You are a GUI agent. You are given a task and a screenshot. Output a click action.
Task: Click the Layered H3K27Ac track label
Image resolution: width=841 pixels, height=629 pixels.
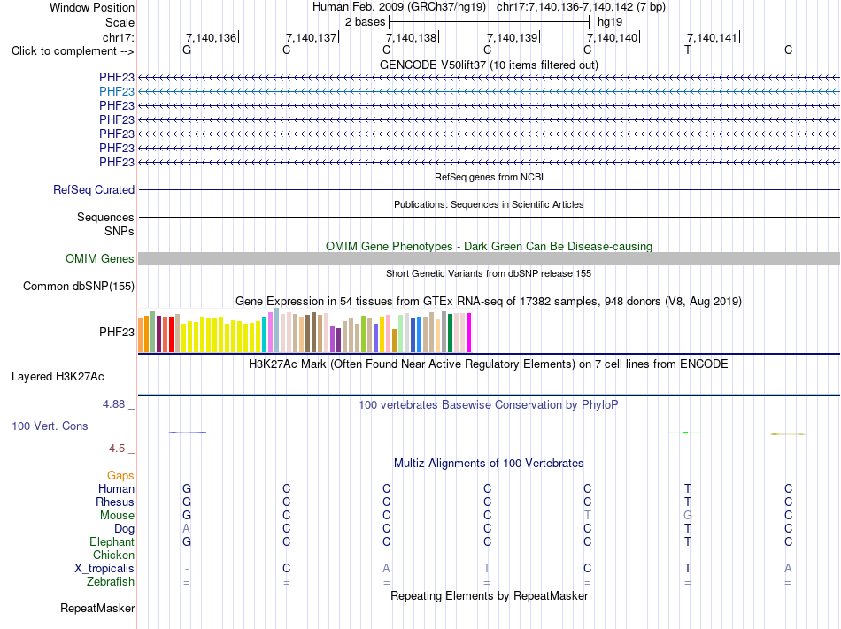tap(58, 377)
